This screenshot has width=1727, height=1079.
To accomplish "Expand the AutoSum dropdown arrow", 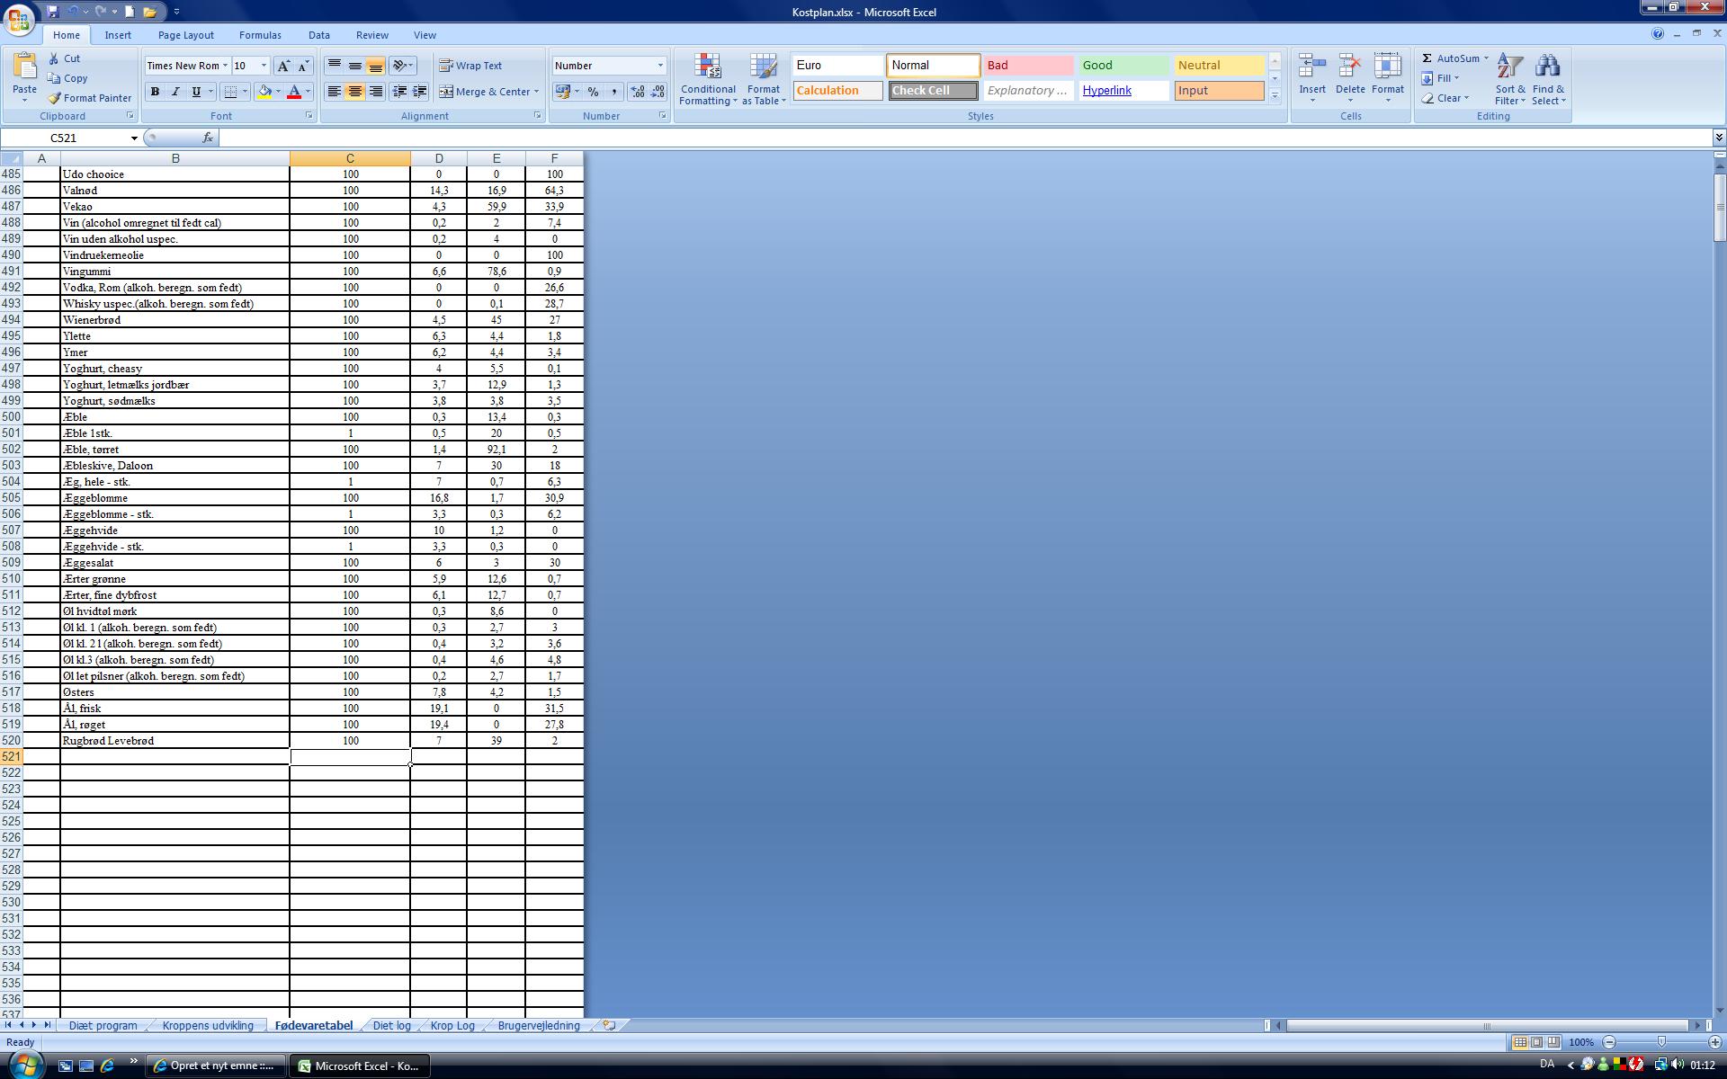I will 1486,58.
